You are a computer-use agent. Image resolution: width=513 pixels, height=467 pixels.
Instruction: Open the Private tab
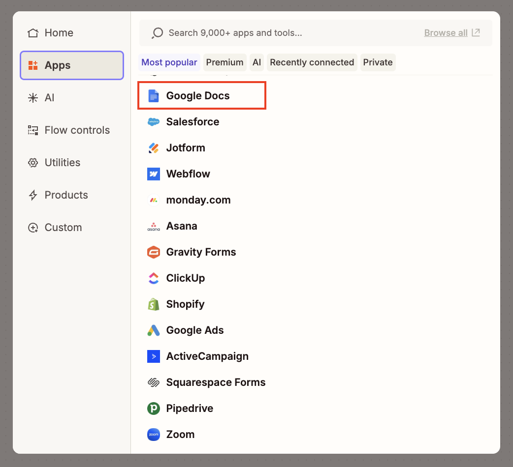tap(378, 62)
